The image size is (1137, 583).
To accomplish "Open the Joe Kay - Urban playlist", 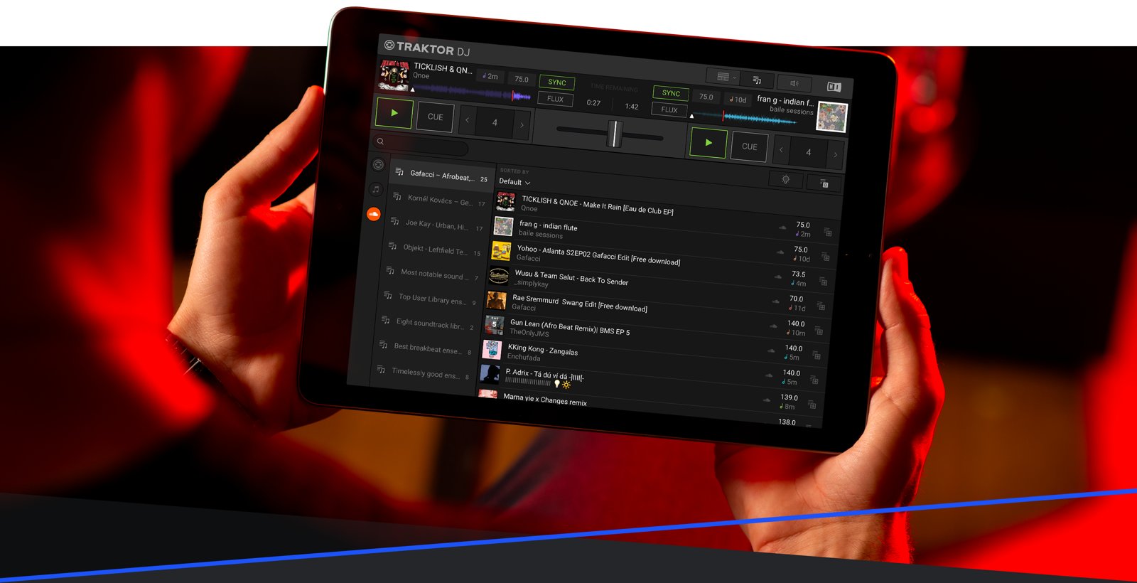I will [436, 225].
